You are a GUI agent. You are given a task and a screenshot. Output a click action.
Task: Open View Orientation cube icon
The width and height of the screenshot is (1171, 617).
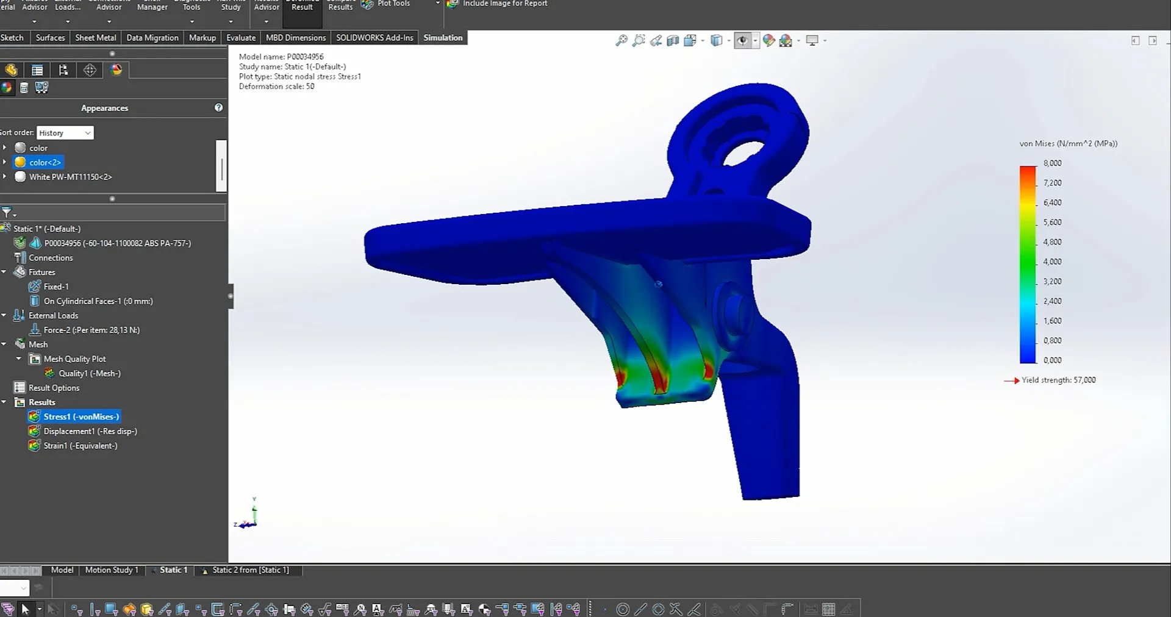690,41
